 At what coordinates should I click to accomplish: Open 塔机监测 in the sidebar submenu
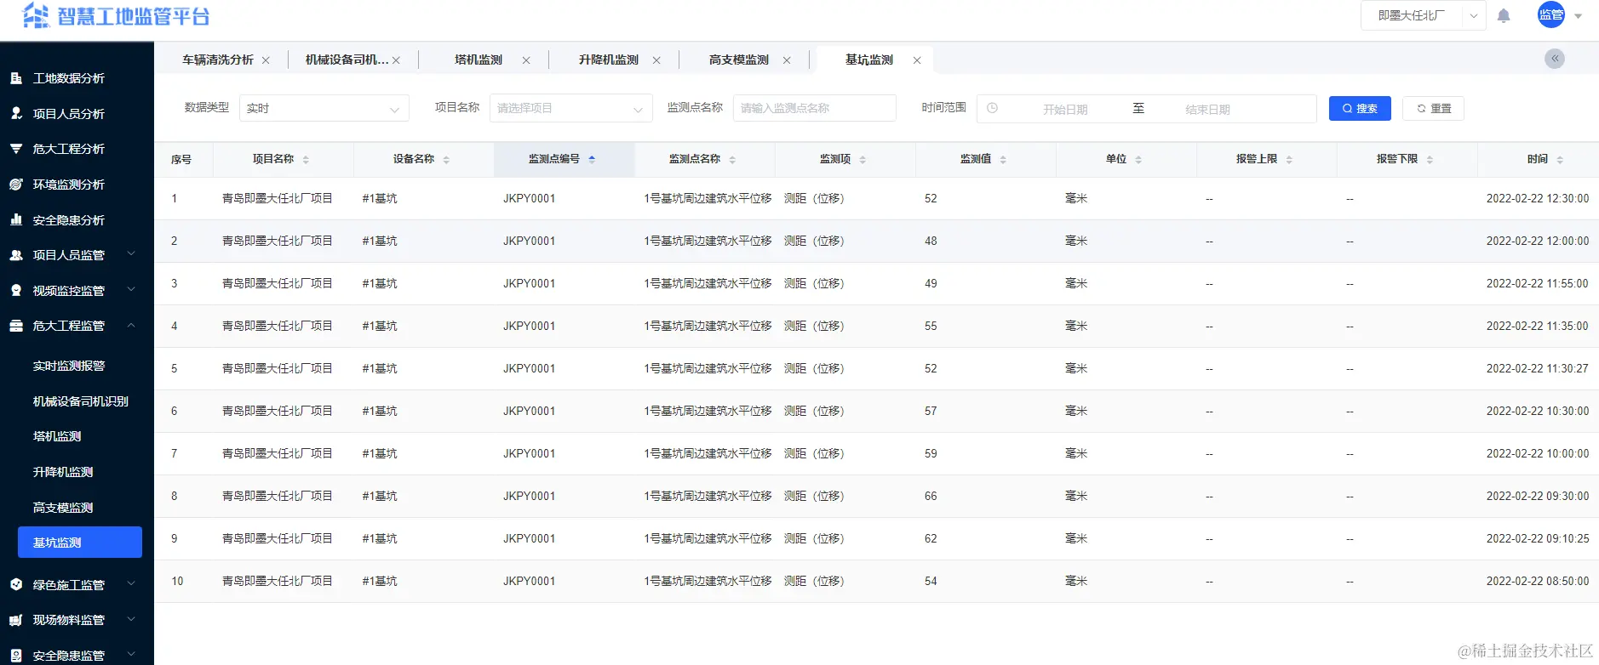coord(57,436)
